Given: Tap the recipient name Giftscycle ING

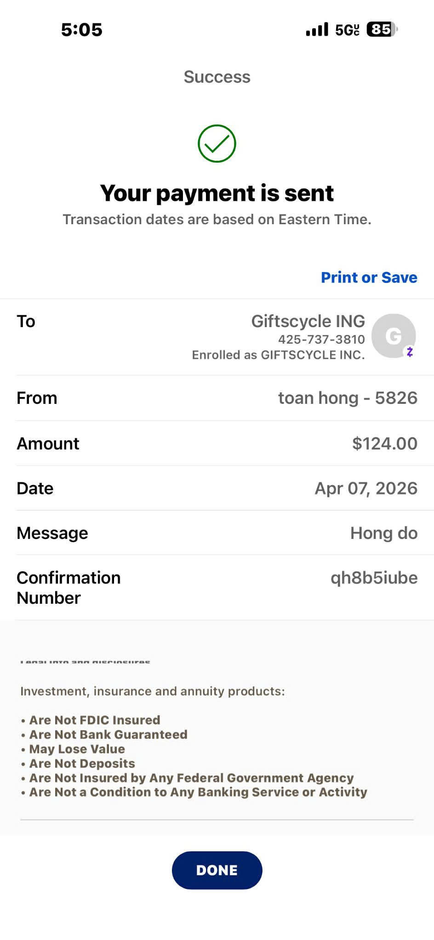Looking at the screenshot, I should click(x=308, y=321).
